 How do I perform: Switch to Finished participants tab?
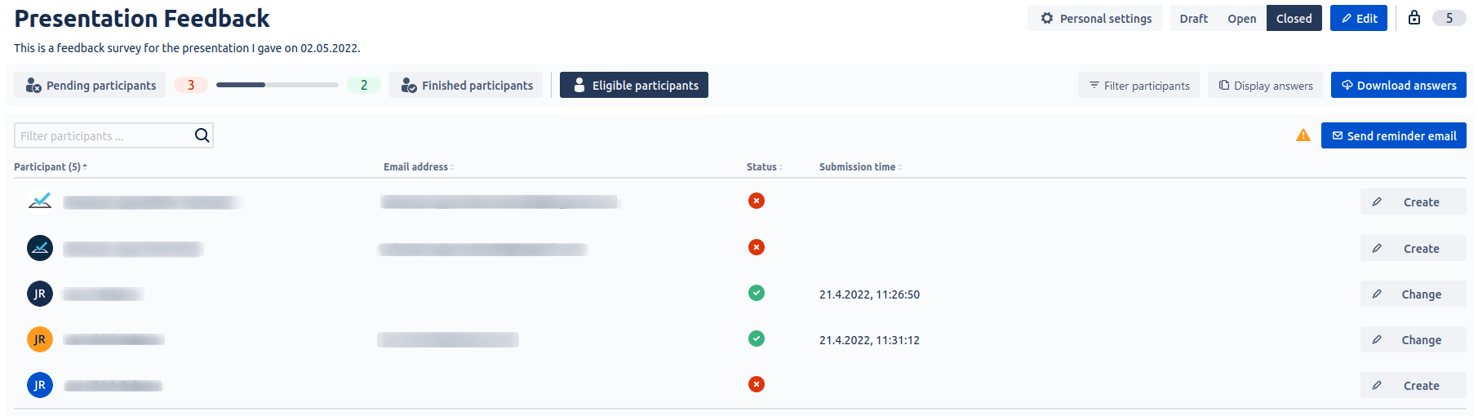[x=467, y=85]
